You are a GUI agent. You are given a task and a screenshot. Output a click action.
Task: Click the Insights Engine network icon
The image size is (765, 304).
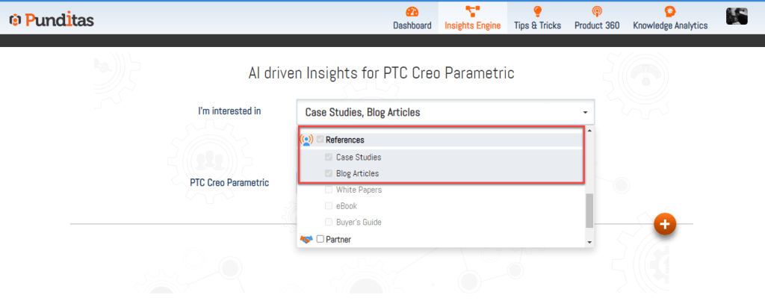pyautogui.click(x=472, y=11)
